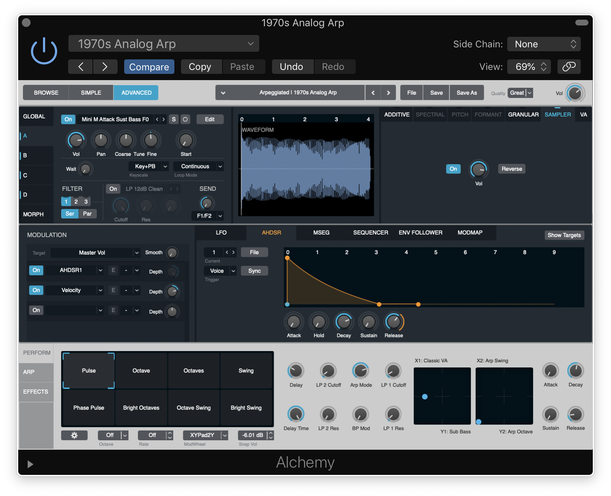Open the LFO modulation tab
This screenshot has width=611, height=496.
pos(221,233)
